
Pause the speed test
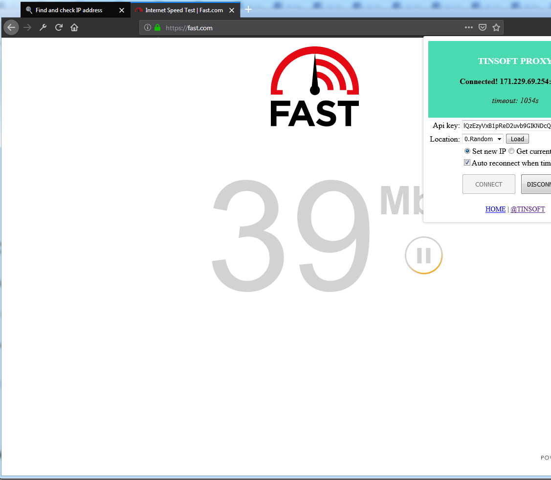click(424, 255)
